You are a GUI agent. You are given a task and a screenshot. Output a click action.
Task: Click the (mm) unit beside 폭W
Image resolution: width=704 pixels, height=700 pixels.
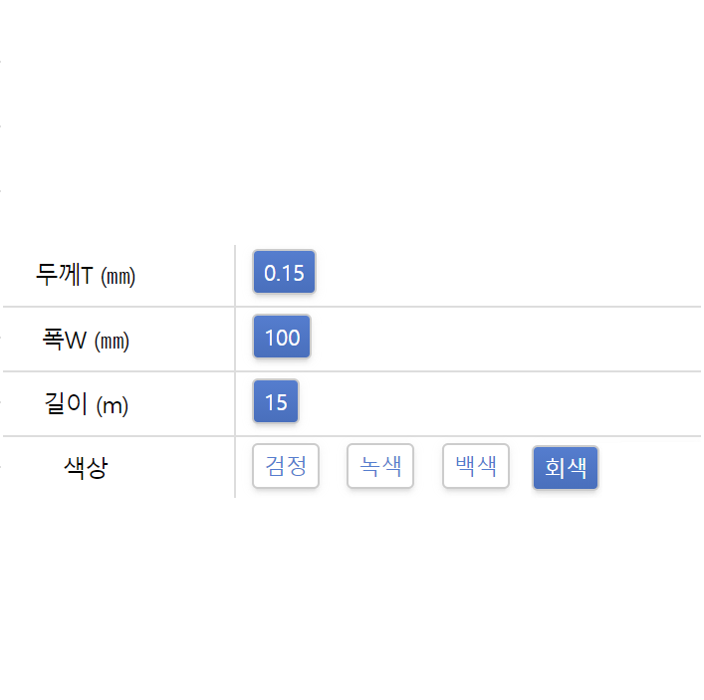click(x=112, y=342)
